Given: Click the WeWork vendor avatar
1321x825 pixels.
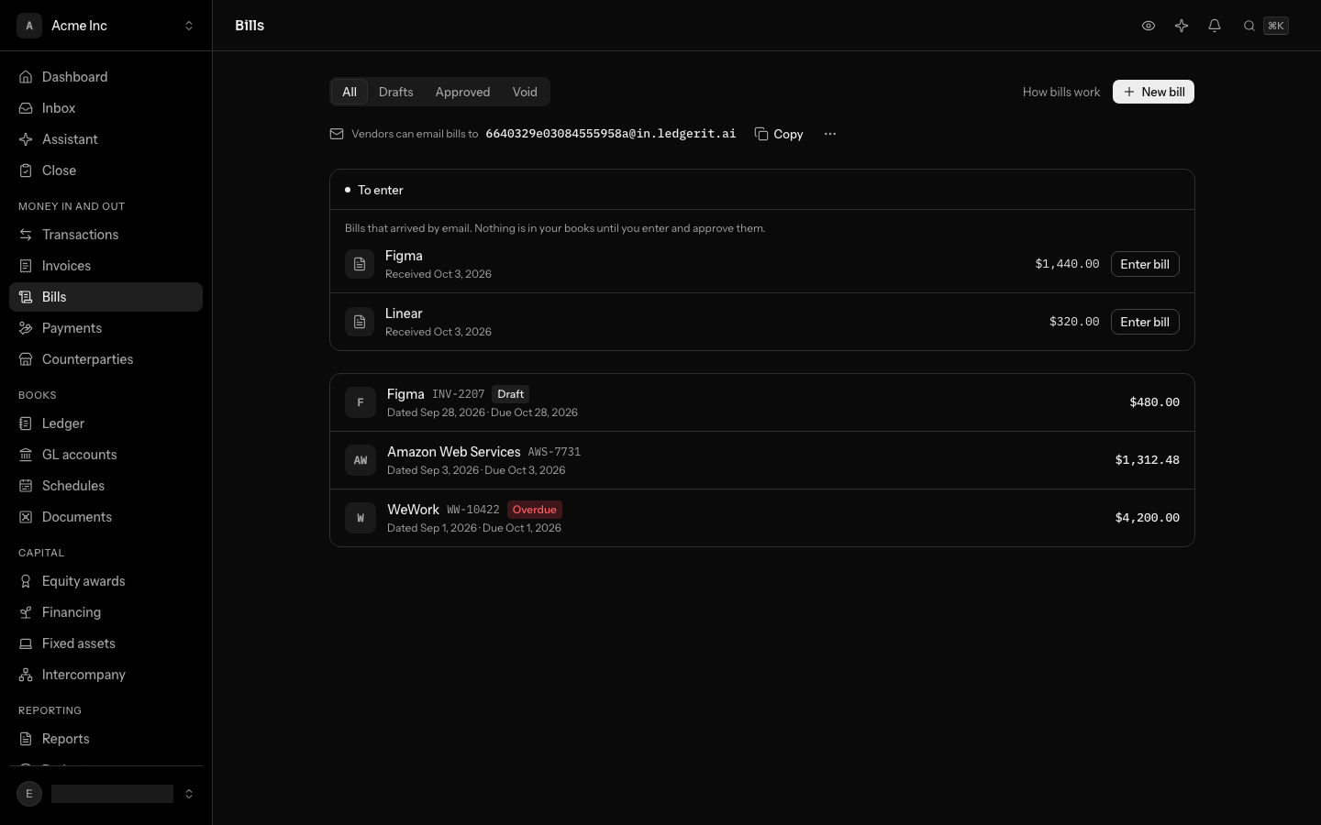Looking at the screenshot, I should click(x=361, y=518).
